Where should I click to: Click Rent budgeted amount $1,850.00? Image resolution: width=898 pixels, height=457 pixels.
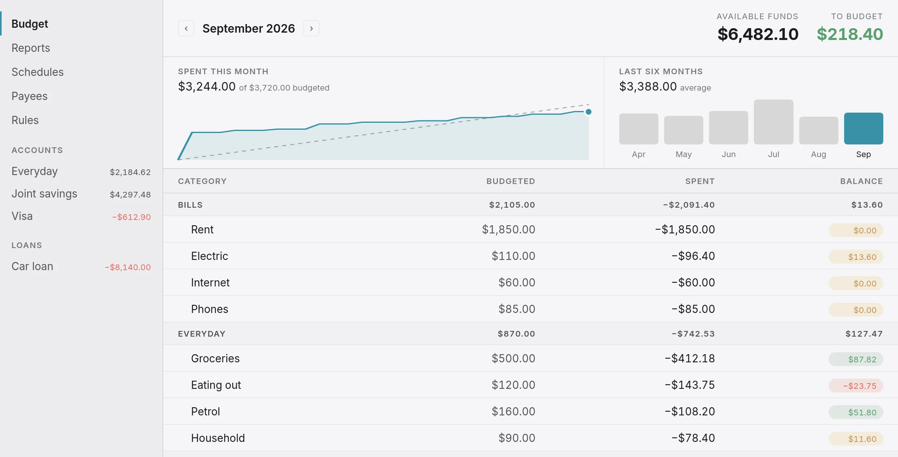508,229
